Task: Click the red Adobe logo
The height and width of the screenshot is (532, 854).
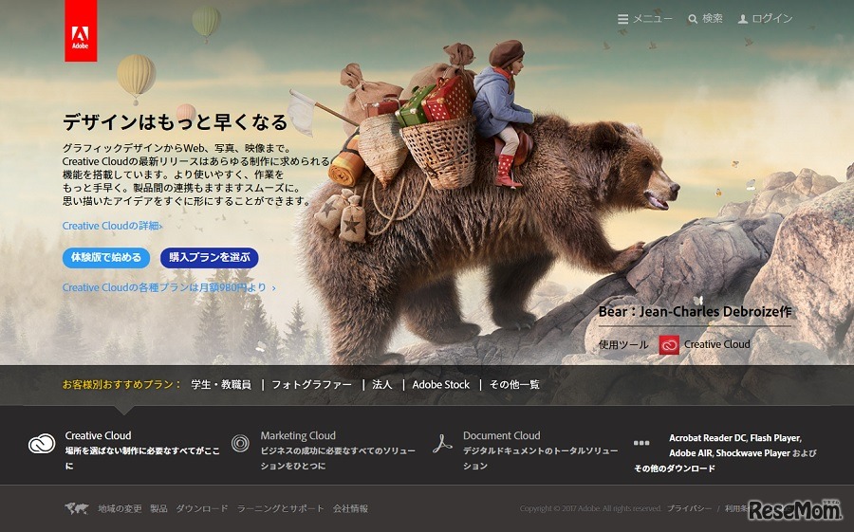Action: point(81,30)
